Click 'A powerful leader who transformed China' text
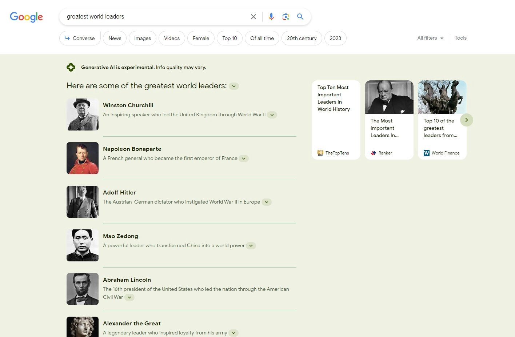This screenshot has height=337, width=515. 173,245
